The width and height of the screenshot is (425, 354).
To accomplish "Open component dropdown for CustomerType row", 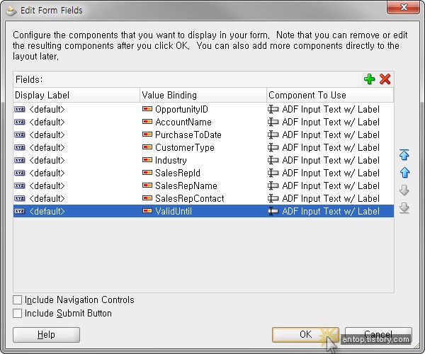I will click(x=330, y=147).
